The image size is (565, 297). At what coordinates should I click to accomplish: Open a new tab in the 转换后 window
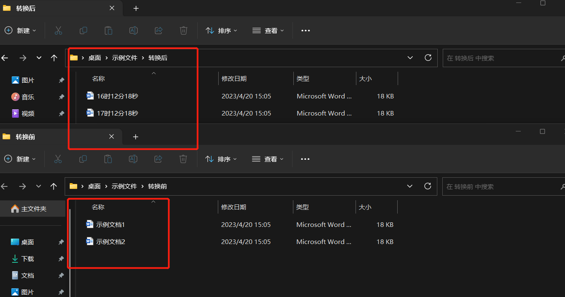136,8
